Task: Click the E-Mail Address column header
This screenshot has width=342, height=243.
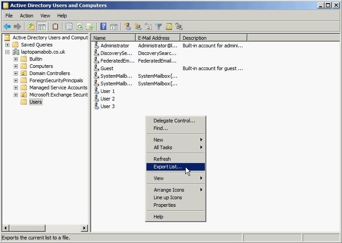Action: (158, 38)
